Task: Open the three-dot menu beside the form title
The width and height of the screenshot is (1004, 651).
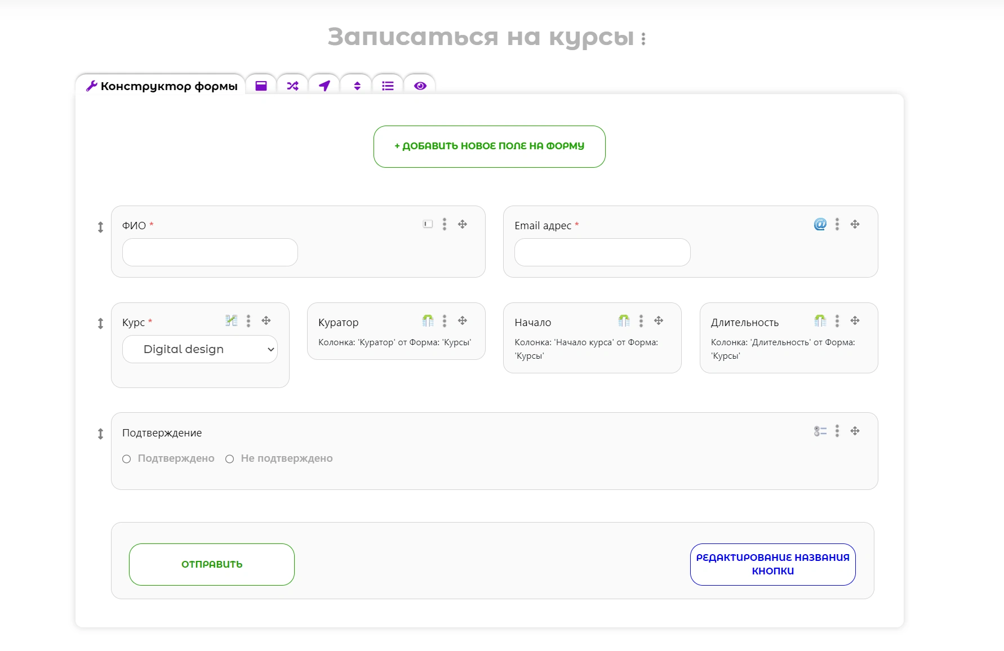Action: point(643,39)
